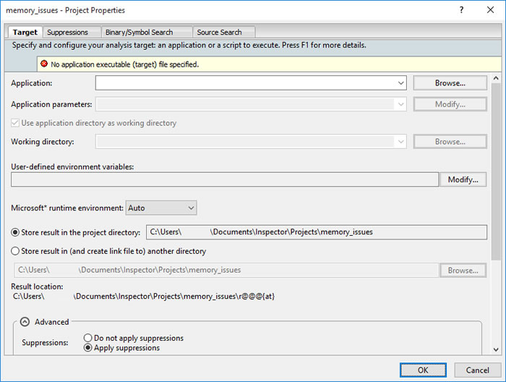
Task: Open the Application dropdown list
Action: pyautogui.click(x=401, y=83)
